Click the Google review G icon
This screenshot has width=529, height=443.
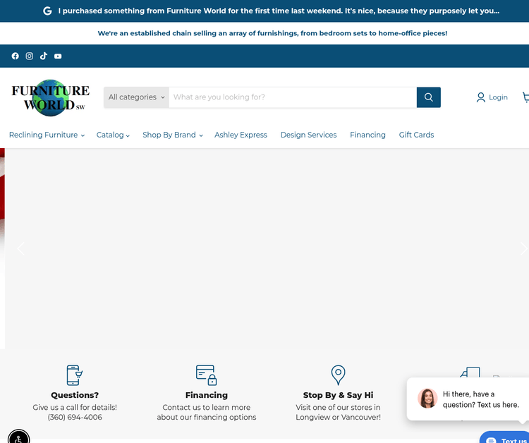click(47, 11)
